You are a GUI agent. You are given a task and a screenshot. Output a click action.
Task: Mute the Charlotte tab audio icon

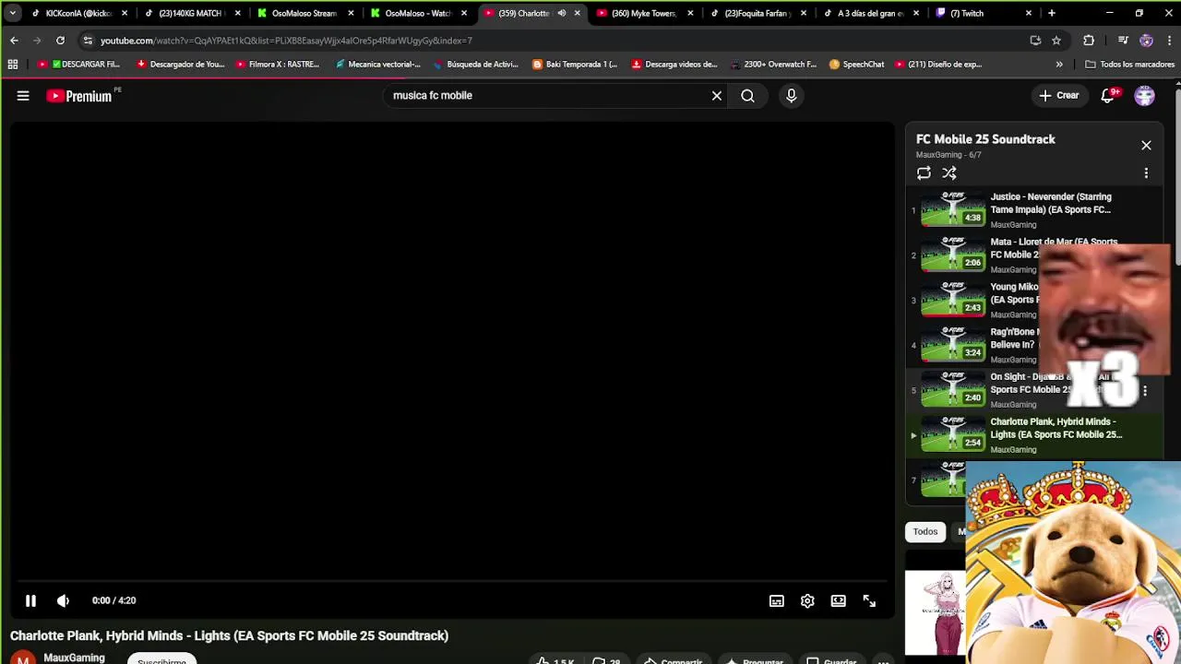(561, 13)
